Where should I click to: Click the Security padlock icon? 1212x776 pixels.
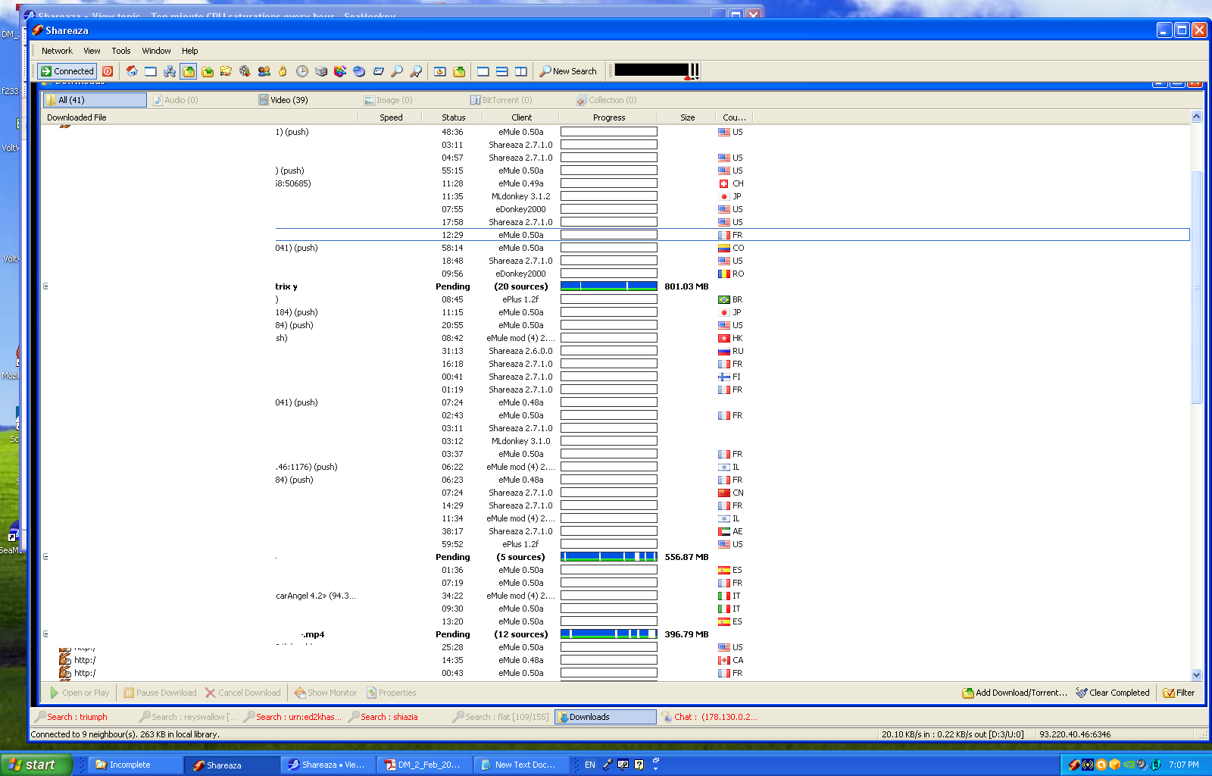[283, 71]
